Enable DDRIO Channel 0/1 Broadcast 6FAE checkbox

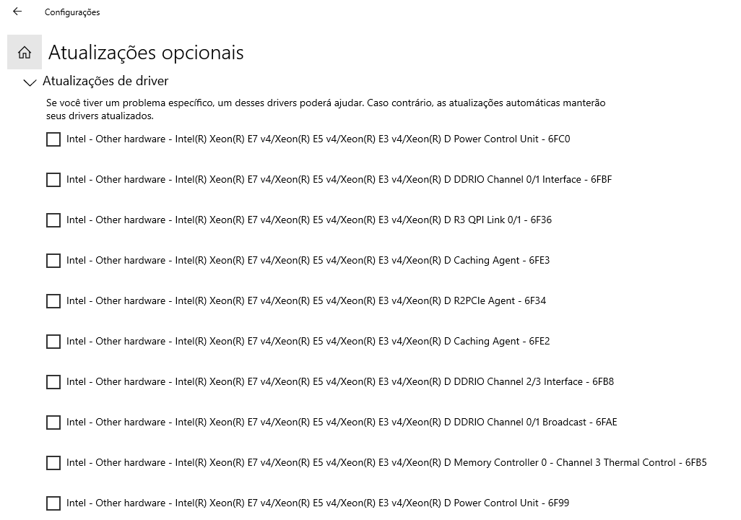(x=53, y=422)
